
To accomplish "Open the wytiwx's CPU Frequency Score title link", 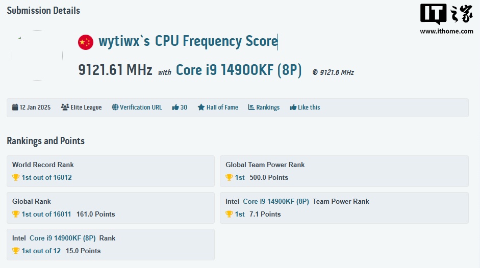I will [188, 41].
